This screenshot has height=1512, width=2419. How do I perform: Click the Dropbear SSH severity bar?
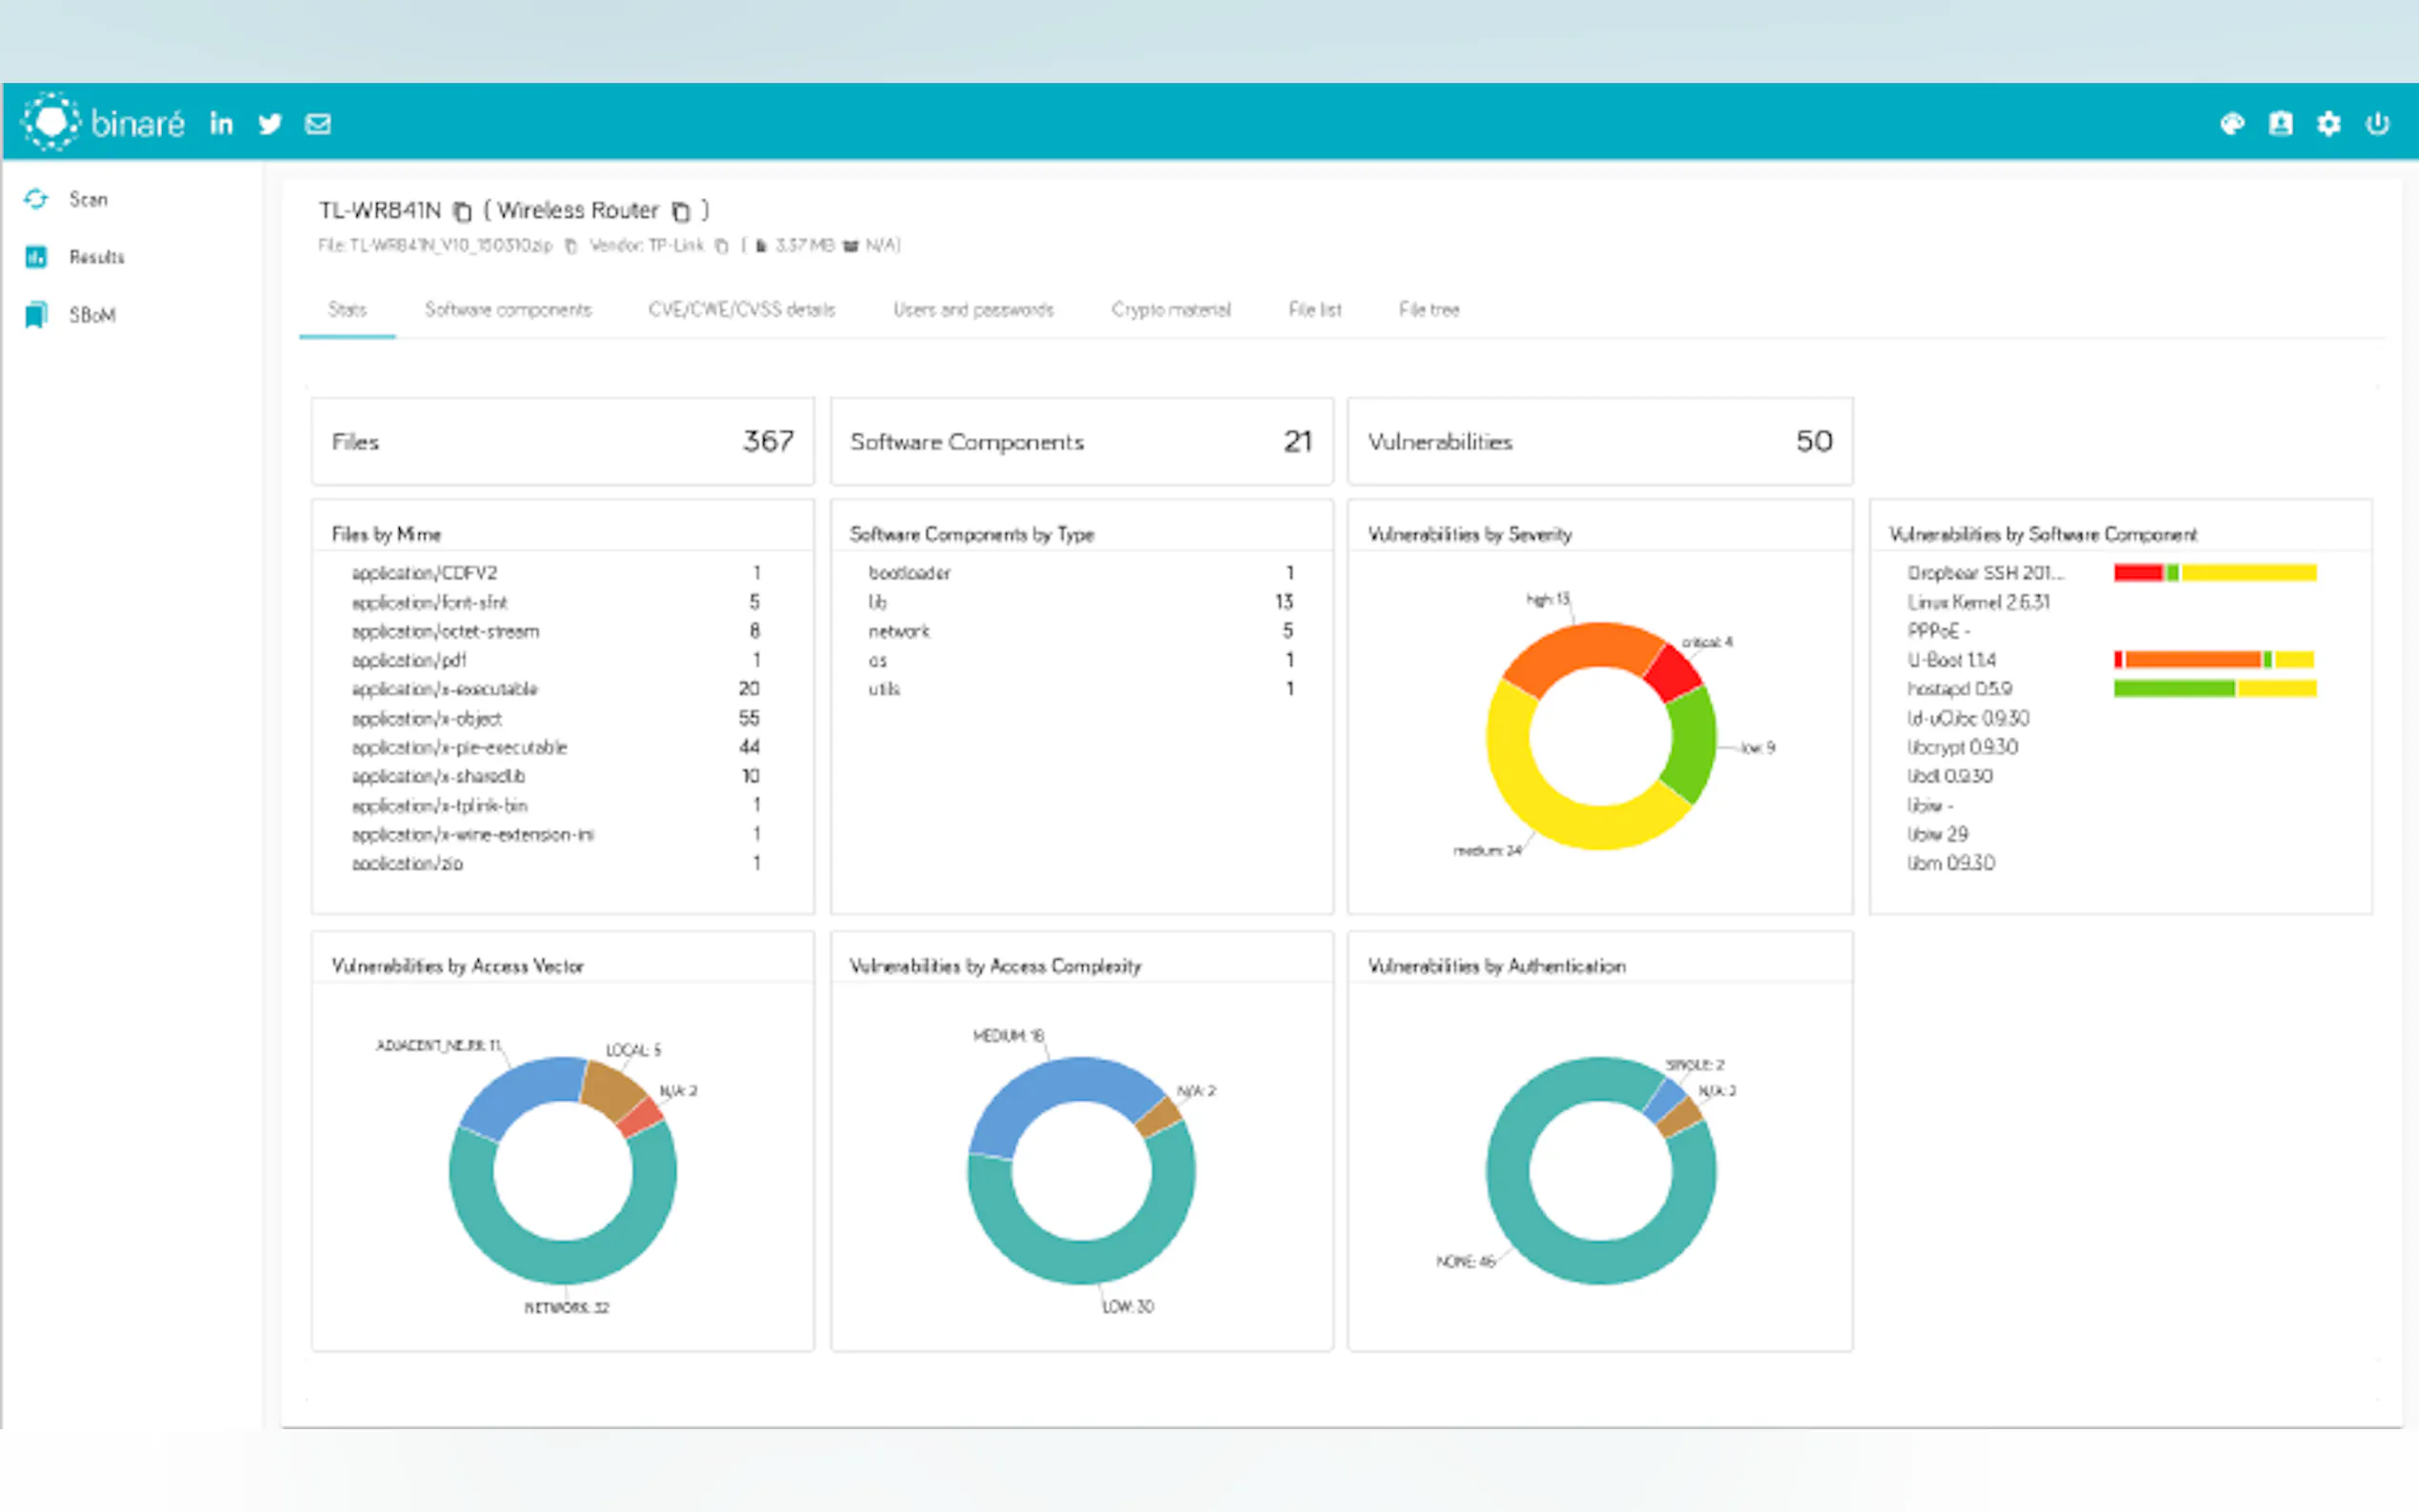pos(2215,573)
